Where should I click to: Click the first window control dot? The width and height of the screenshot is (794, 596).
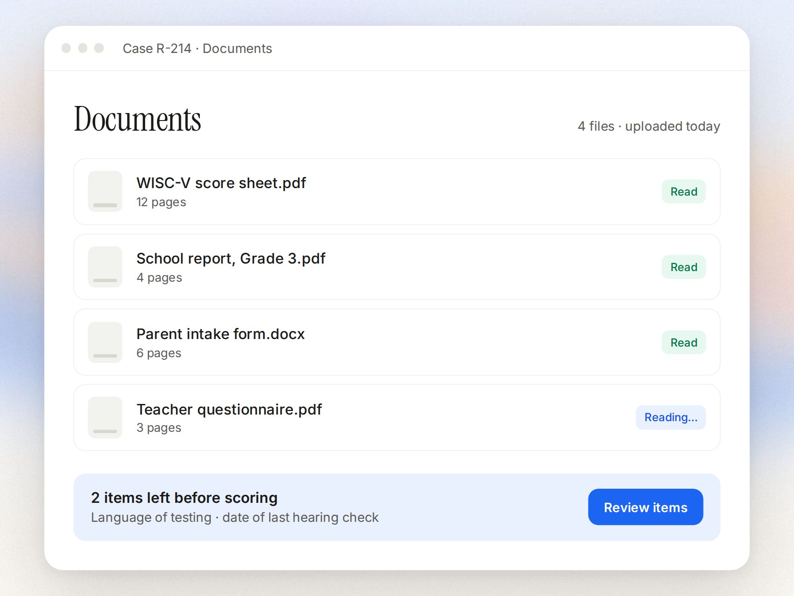[66, 48]
